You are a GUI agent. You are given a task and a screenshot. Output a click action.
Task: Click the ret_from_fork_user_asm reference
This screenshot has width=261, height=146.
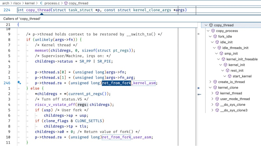[x=127, y=137]
